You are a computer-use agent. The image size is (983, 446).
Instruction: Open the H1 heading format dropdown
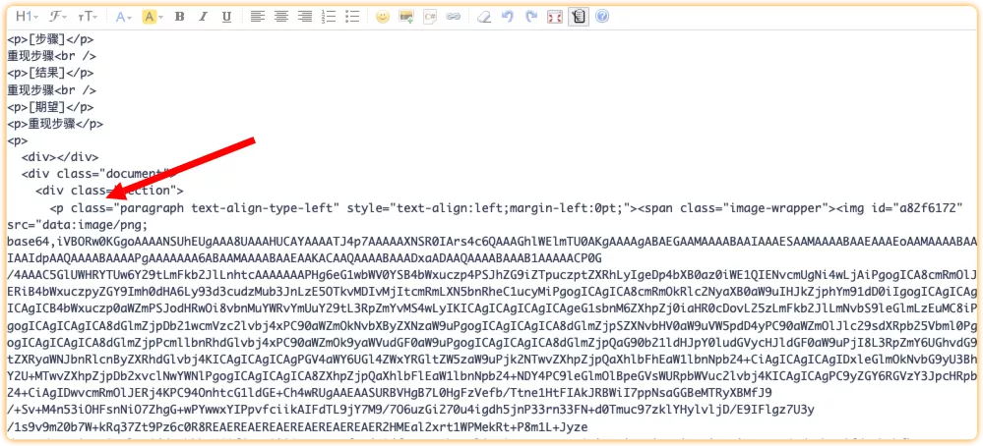pos(27,17)
